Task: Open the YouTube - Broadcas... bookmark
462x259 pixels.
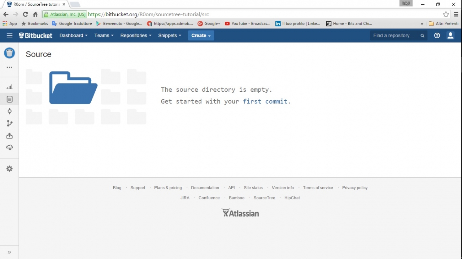Action: pos(248,23)
